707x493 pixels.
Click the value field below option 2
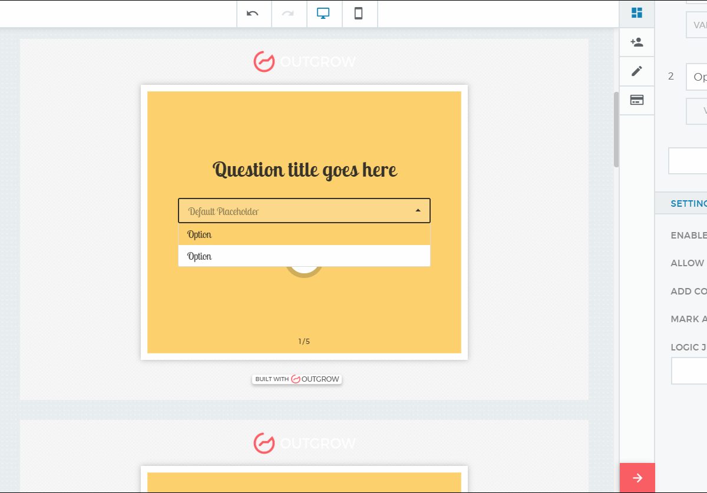point(697,111)
